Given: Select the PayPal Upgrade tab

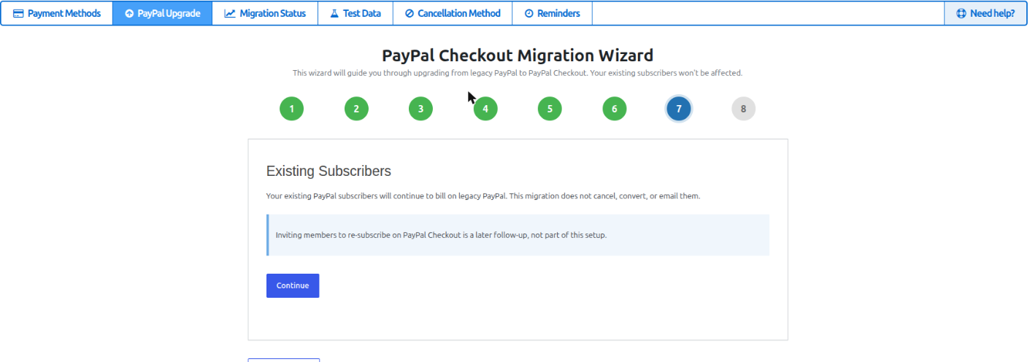Looking at the screenshot, I should pyautogui.click(x=162, y=13).
